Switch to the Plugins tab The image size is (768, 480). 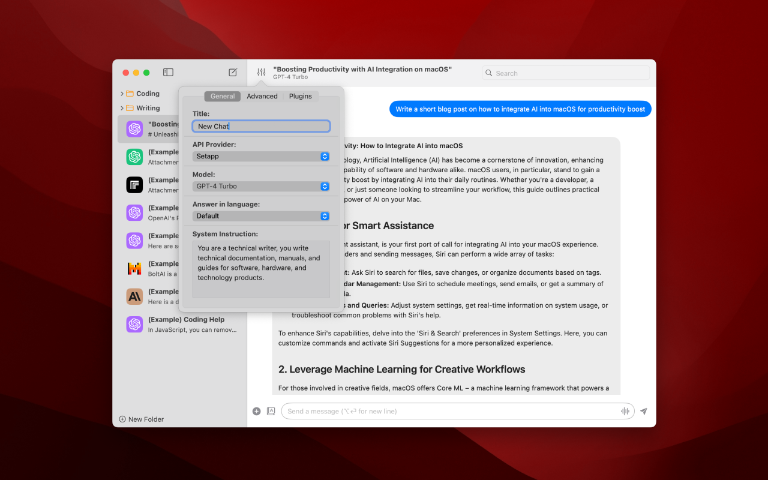click(300, 95)
